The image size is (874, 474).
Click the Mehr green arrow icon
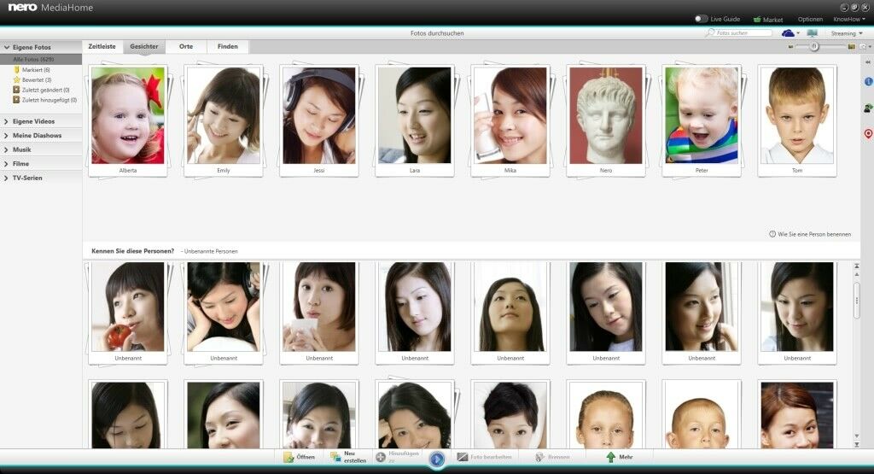pyautogui.click(x=610, y=458)
